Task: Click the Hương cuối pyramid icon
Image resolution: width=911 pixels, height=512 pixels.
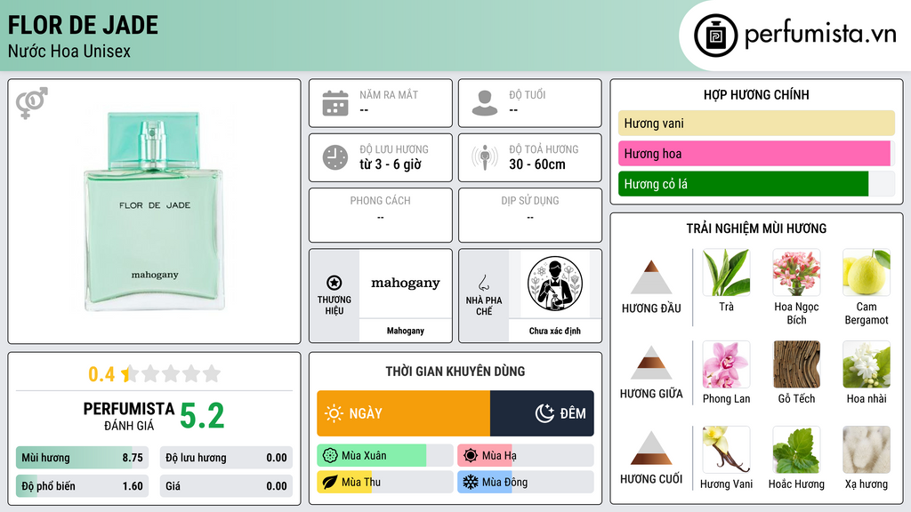Action: 651,448
